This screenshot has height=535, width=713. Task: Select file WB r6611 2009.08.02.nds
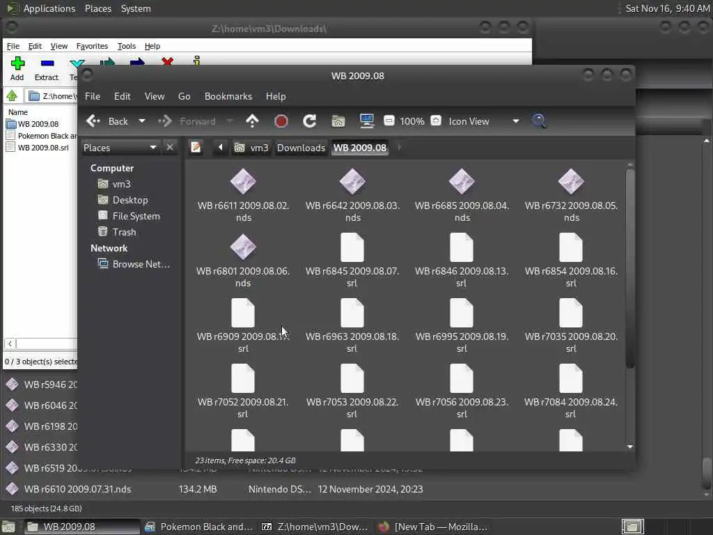coord(243,195)
